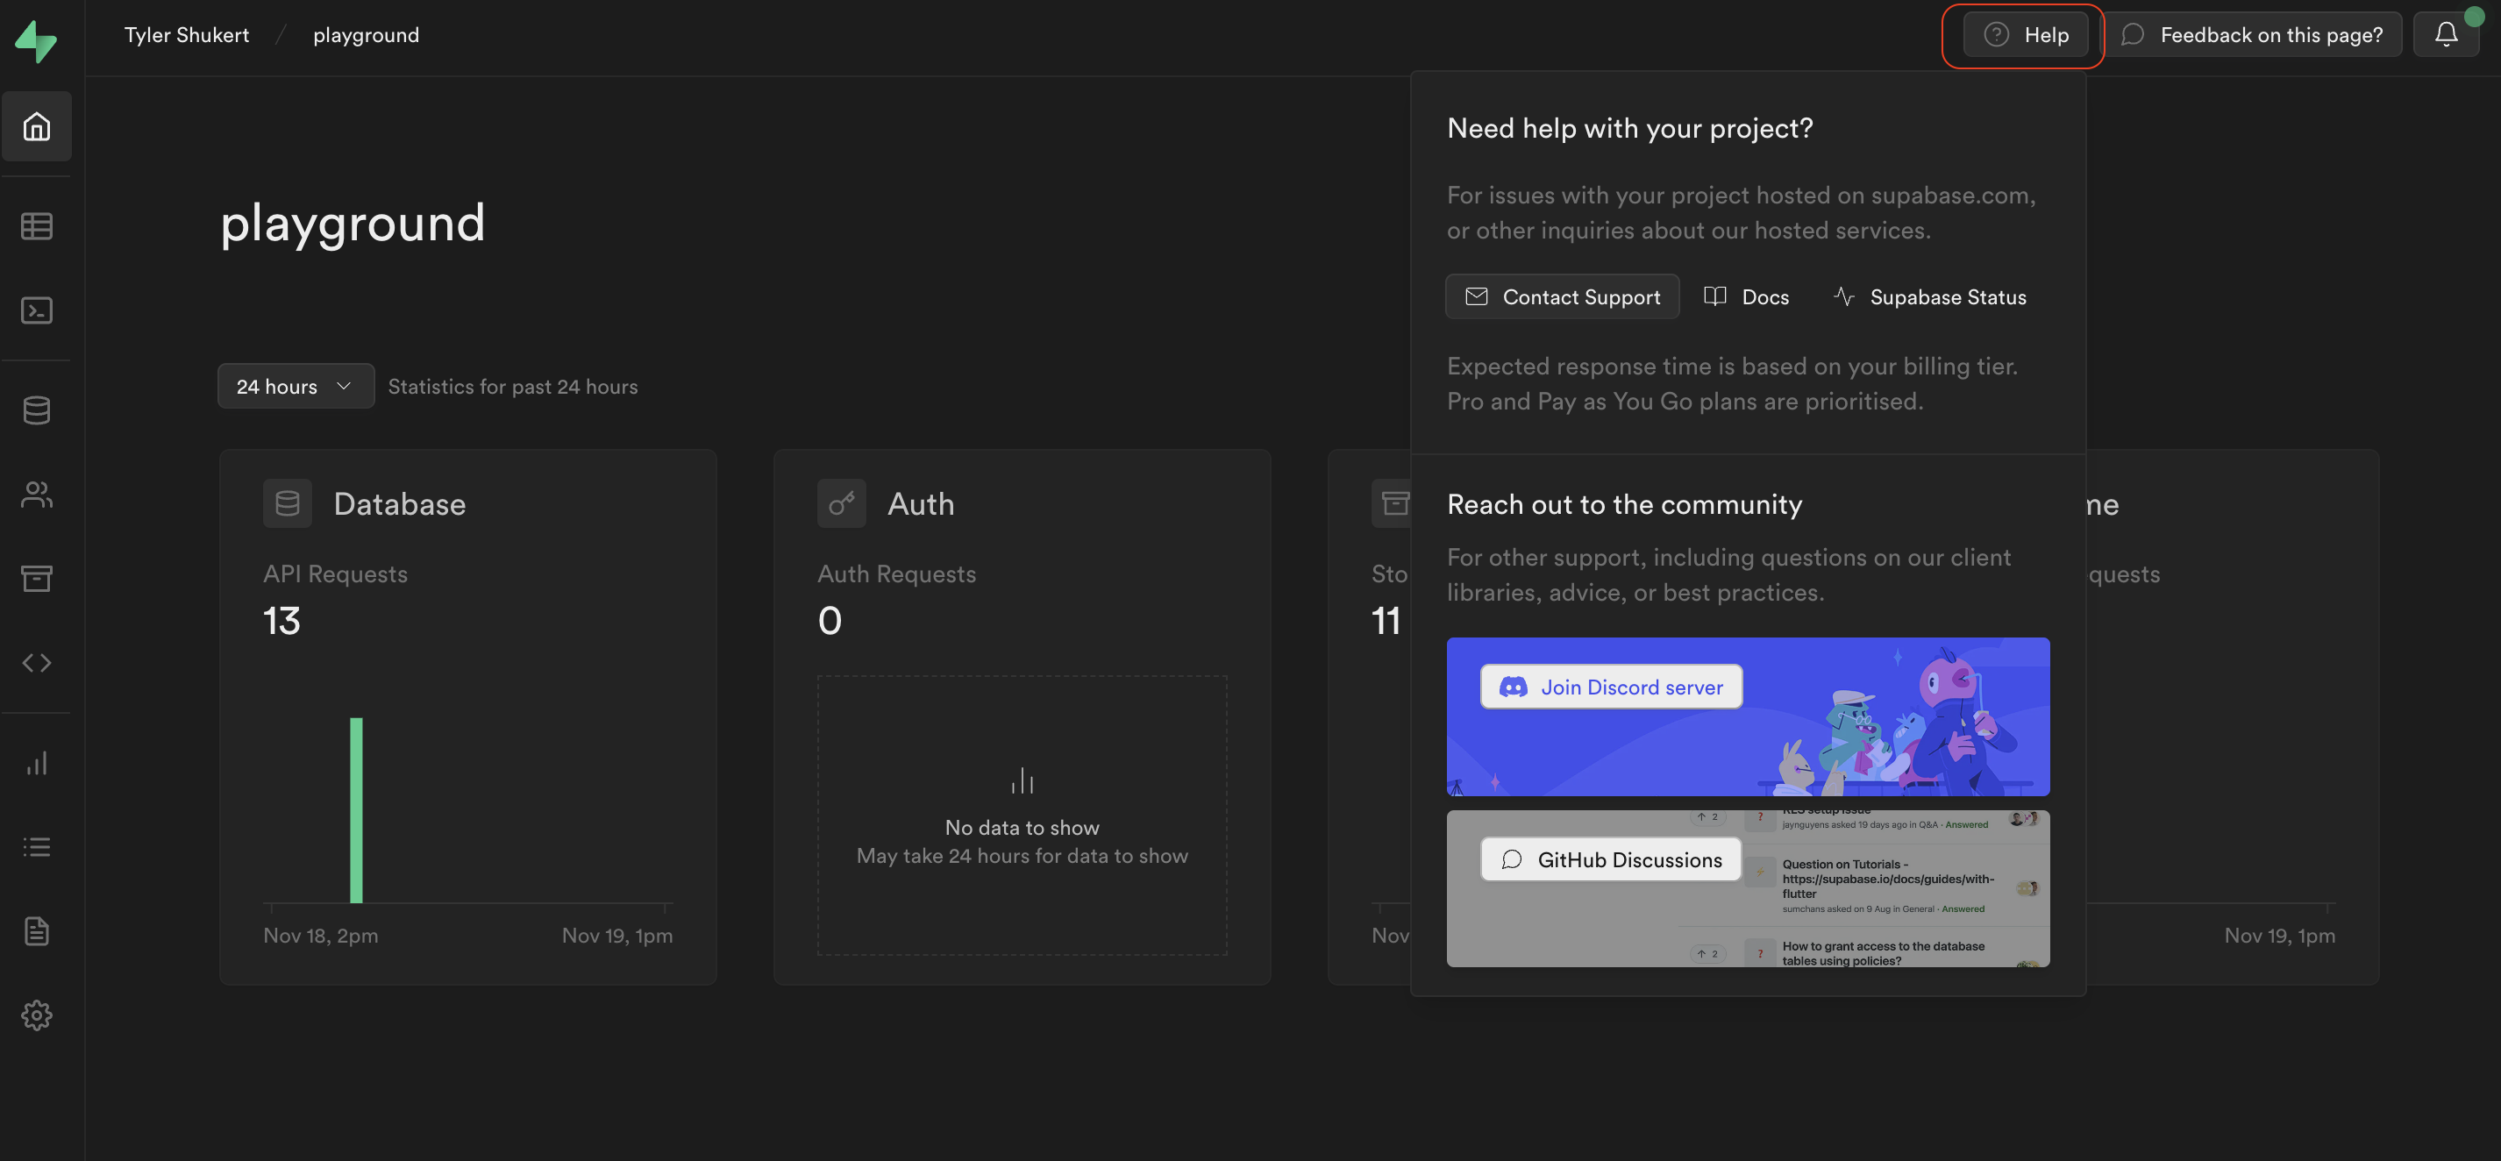This screenshot has height=1161, width=2501.
Task: Open the Reports bar chart sidebar icon
Action: point(37,763)
